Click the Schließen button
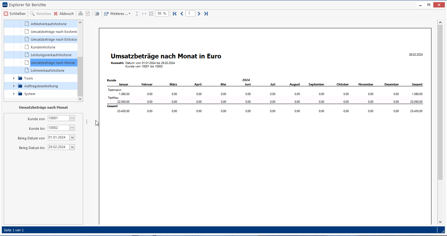This screenshot has width=447, height=236. coord(15,14)
